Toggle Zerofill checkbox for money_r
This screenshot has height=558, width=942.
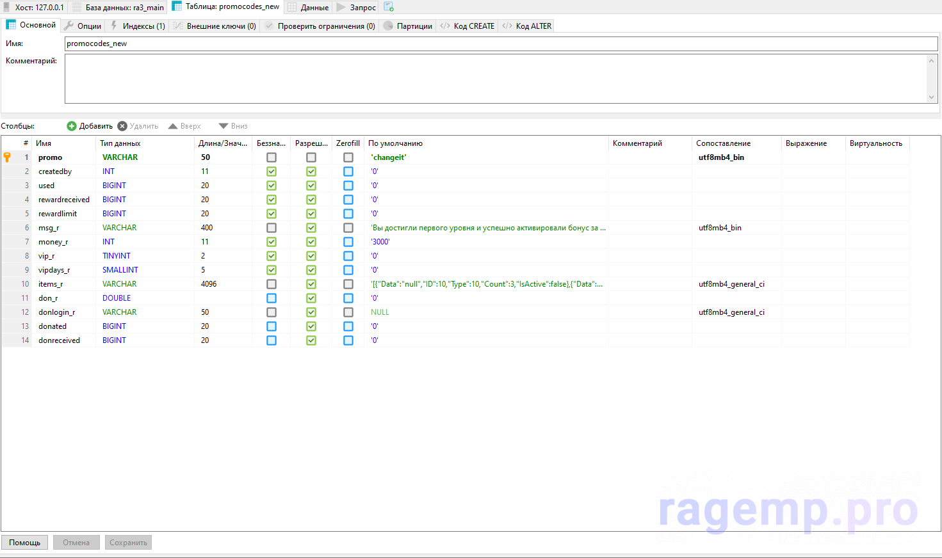click(x=348, y=242)
